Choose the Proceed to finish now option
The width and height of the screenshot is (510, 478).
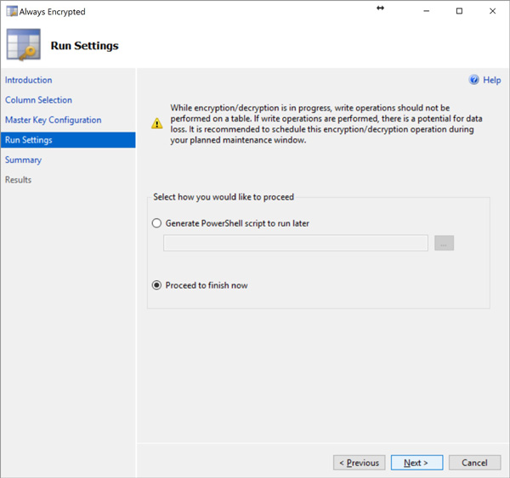click(156, 285)
